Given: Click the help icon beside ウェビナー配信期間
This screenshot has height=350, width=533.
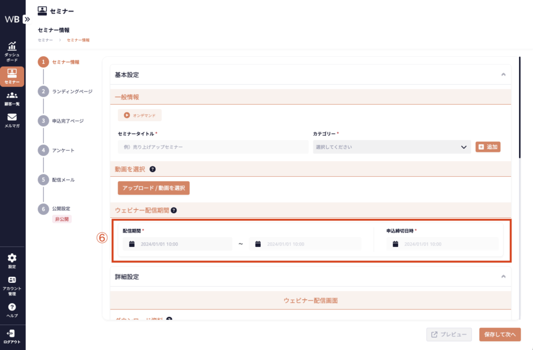Looking at the screenshot, I should 174,211.
